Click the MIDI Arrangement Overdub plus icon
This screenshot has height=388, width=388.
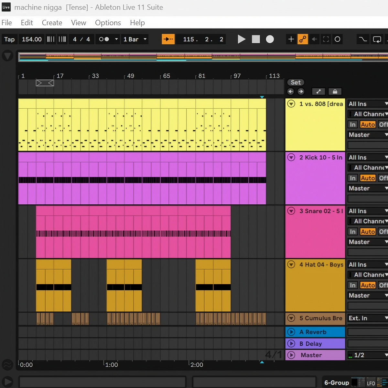click(291, 39)
